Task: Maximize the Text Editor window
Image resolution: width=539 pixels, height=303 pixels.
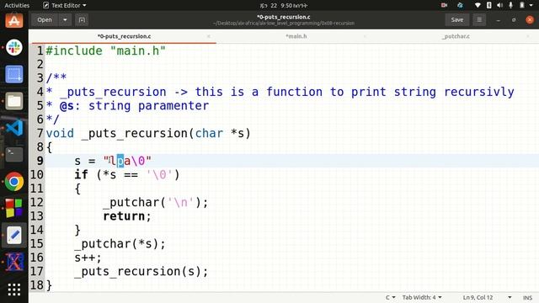Action: click(x=514, y=20)
